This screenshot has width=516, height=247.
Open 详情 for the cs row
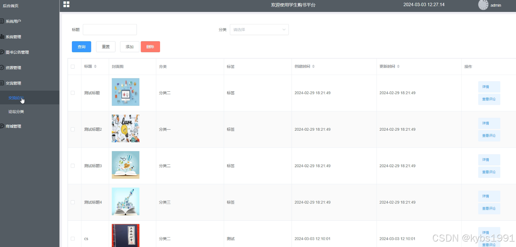click(x=489, y=233)
